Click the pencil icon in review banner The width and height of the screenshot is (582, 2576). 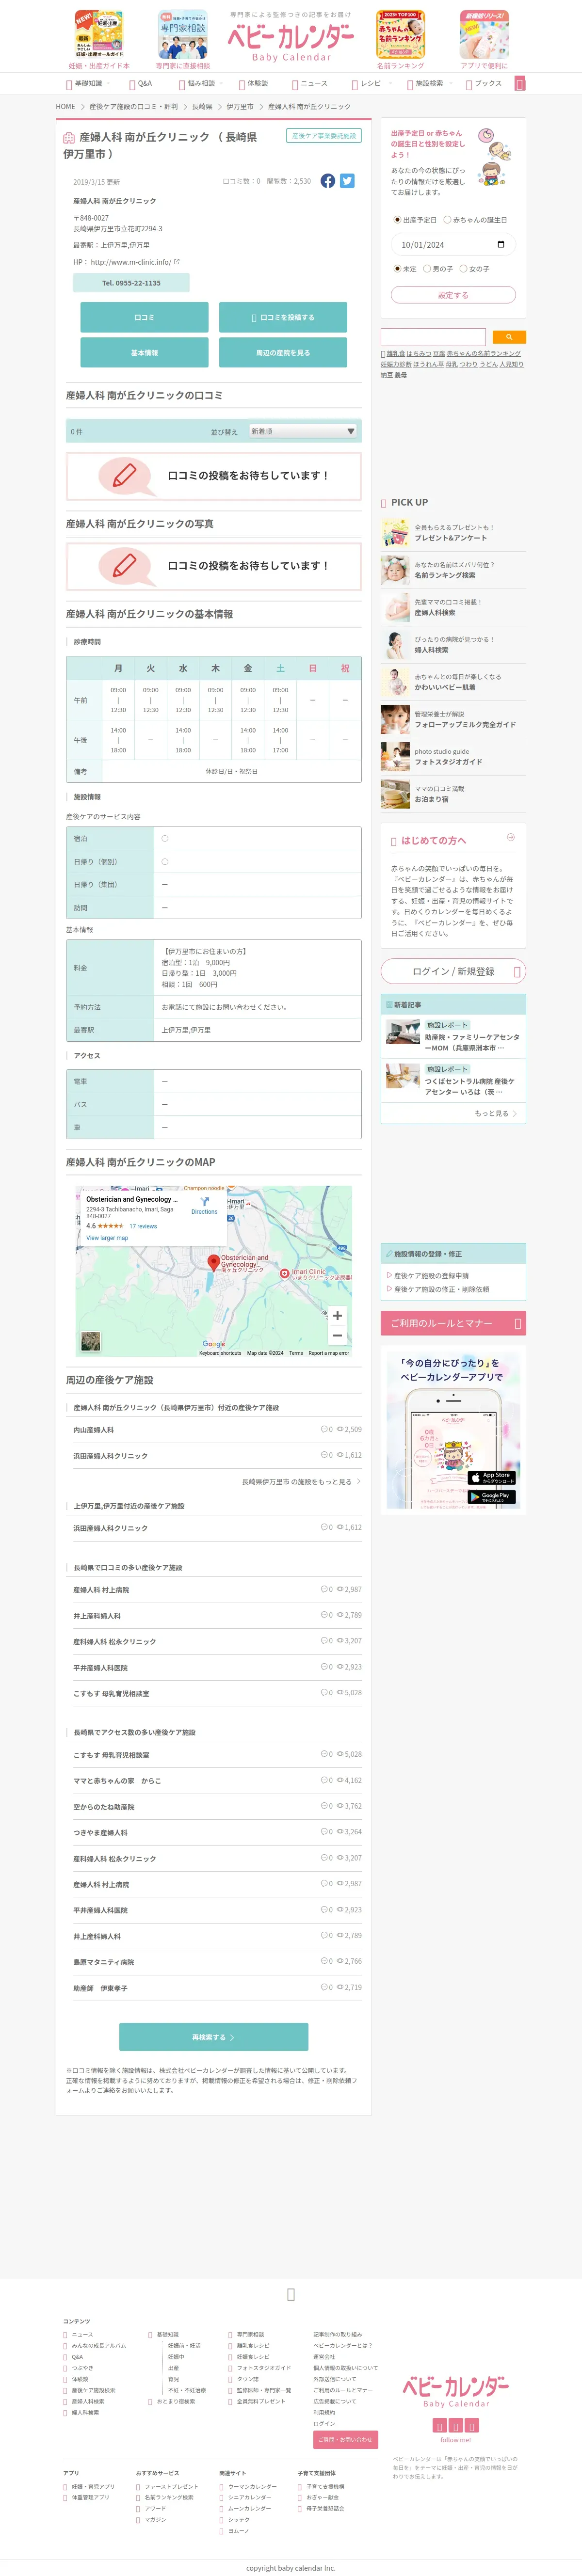pos(124,475)
